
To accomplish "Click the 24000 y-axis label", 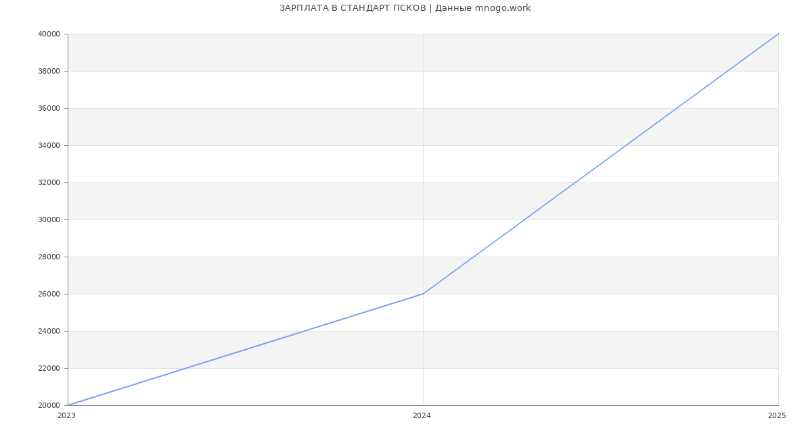I will point(49,331).
